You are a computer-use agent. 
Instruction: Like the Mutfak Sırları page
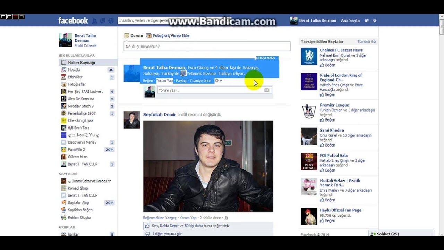[327, 200]
